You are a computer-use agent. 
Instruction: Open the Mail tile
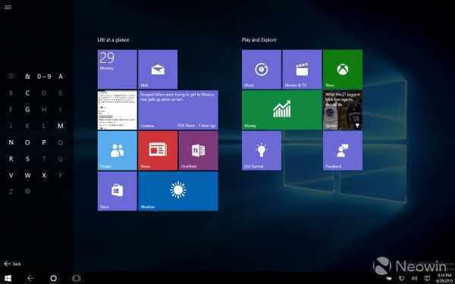(x=158, y=69)
